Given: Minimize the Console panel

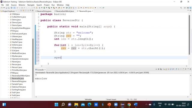Looking at the screenshot, I should tap(188, 69).
